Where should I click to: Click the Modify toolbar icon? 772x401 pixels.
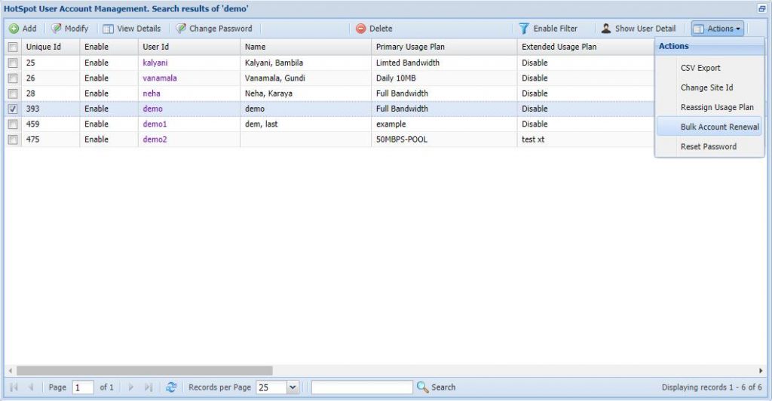pos(57,29)
